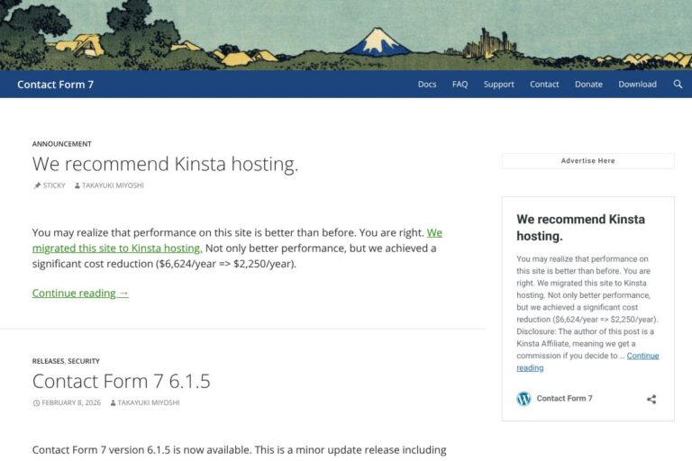The height and width of the screenshot is (461, 692).
Task: Click the Announcement category label
Action: point(61,144)
